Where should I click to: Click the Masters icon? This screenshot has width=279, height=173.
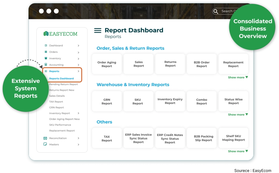click(45, 144)
